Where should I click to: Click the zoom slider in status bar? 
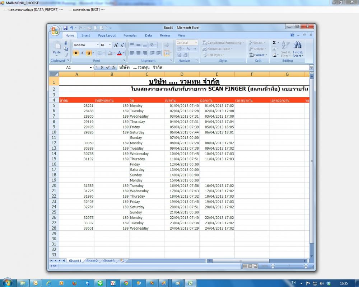point(289,266)
